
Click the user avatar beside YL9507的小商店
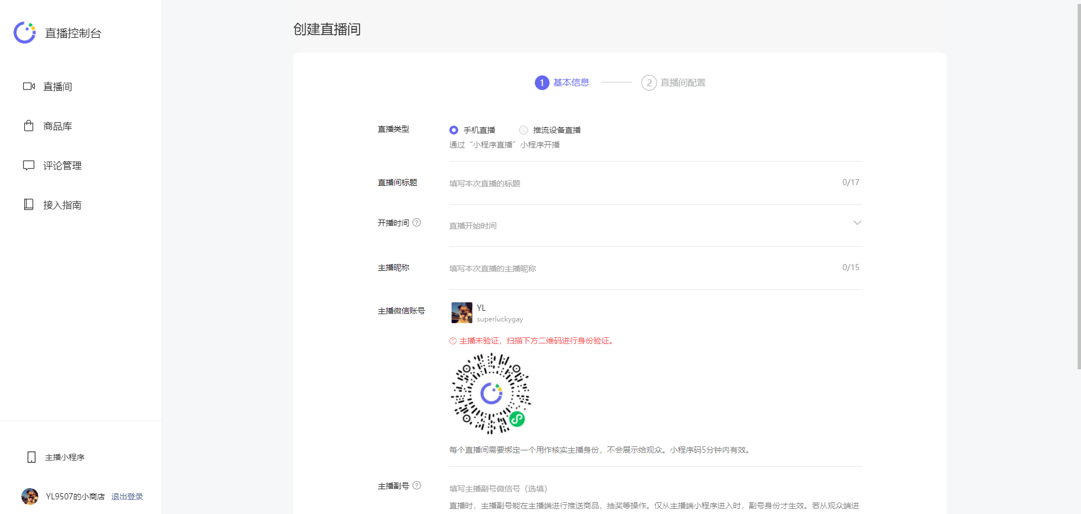[x=30, y=497]
